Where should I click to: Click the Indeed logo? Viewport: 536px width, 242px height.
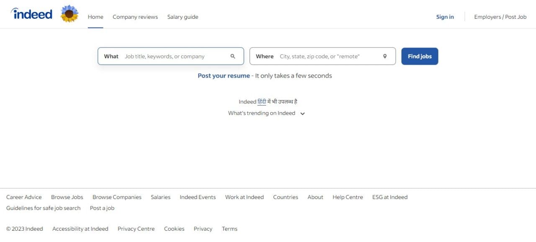coord(32,14)
